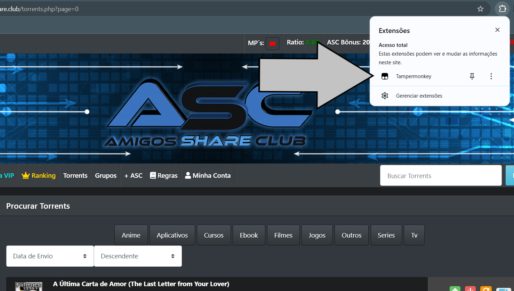Click the Minha Conta user icon
514x291 pixels.
(x=188, y=175)
